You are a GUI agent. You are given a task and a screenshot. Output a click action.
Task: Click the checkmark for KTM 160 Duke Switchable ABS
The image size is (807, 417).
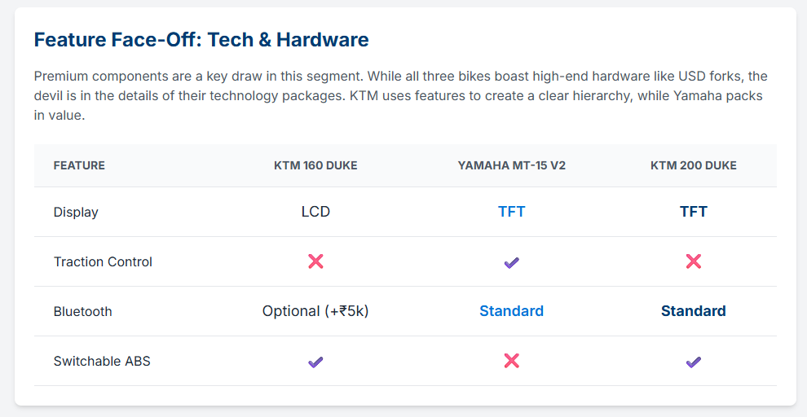tap(315, 362)
